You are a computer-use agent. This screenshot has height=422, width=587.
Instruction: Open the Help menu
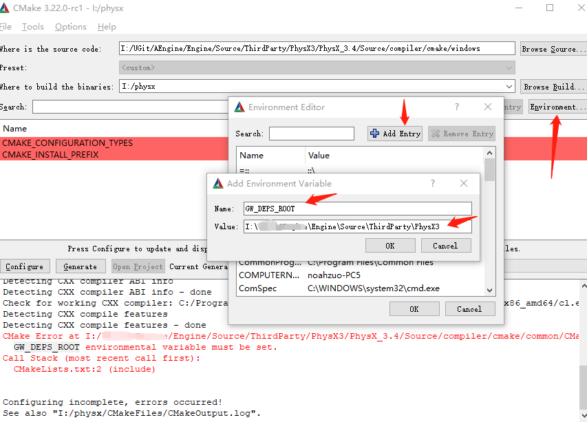pos(107,27)
